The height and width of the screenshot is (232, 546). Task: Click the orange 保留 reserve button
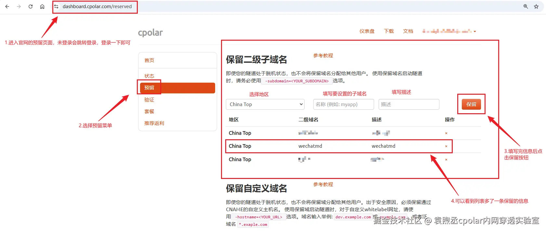point(471,104)
